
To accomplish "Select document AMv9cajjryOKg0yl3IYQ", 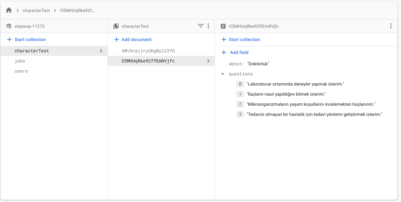I will click(x=148, y=51).
